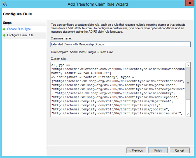The image size is (196, 158).
Task: Click the green bullet beside Configure Claim Rule
Action: click(x=4, y=36)
